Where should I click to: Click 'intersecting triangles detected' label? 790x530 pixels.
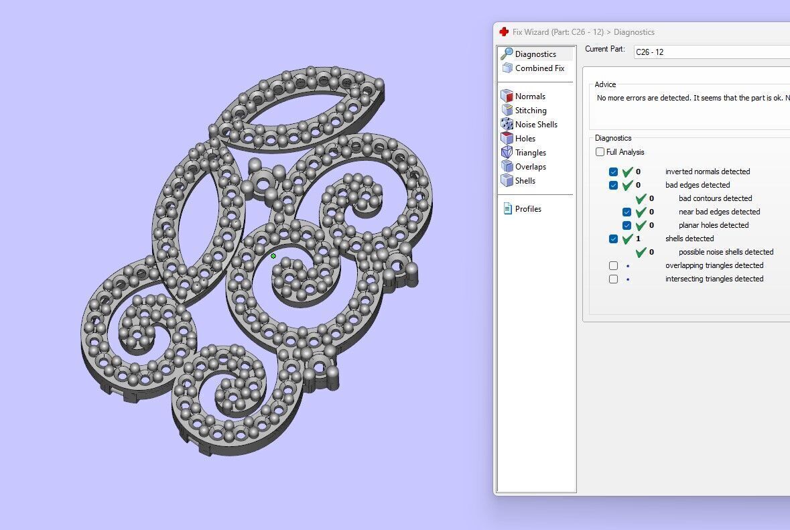(x=714, y=279)
